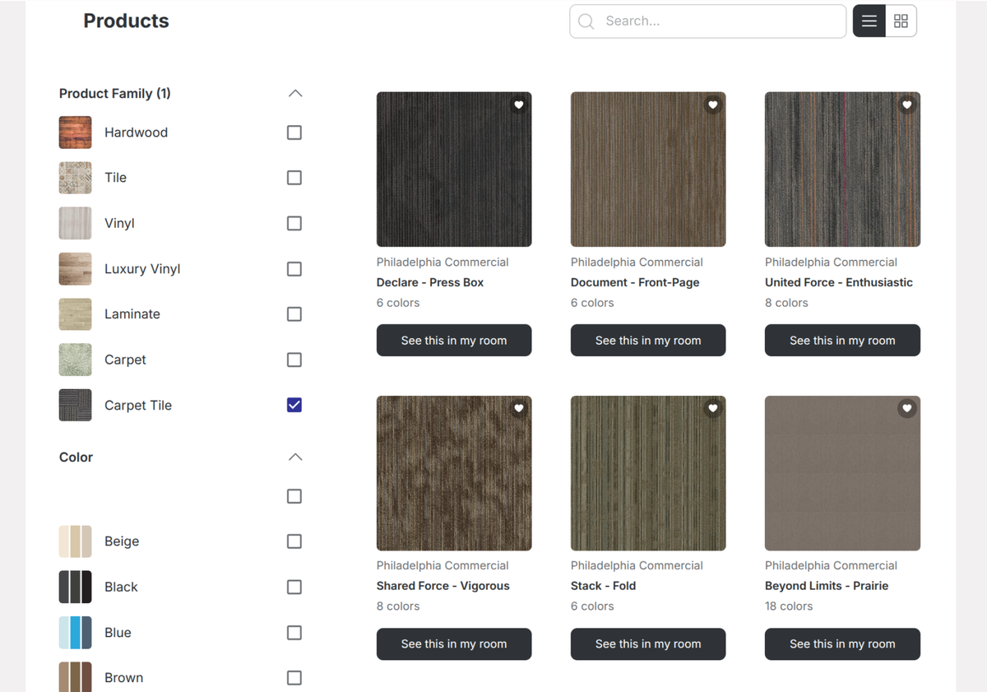
Task: Click the Beige color swatch
Action: [x=75, y=541]
